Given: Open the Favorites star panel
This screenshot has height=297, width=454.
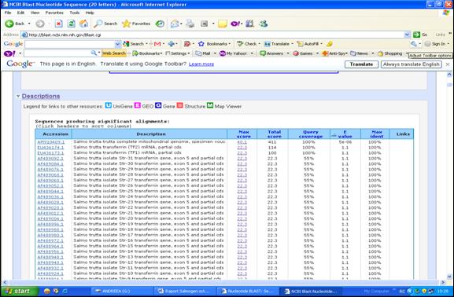Looking at the screenshot, I should pos(136,24).
